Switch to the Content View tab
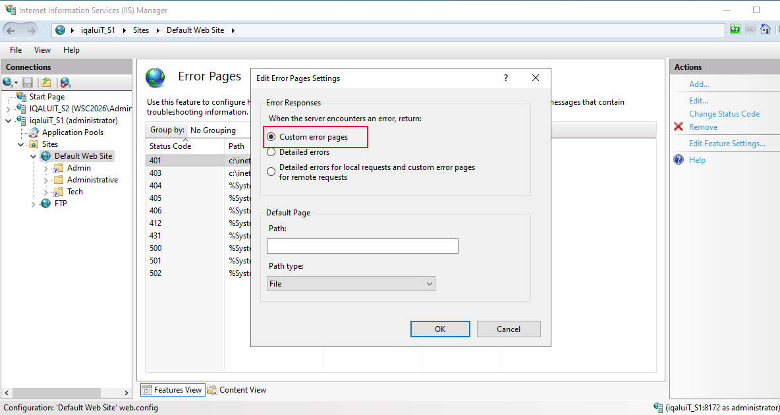Image resolution: width=780 pixels, height=415 pixels. pyautogui.click(x=237, y=389)
